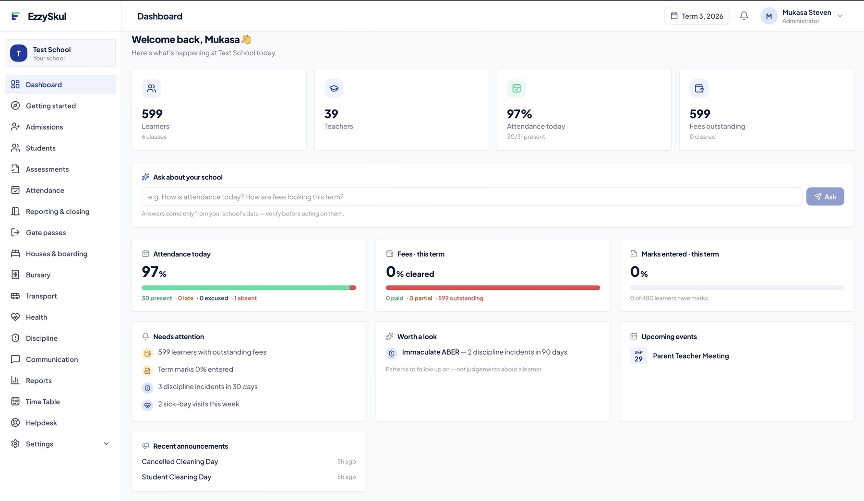The height and width of the screenshot is (501, 864).
Task: Open the Student Cleaning Day announcement
Action: coord(249,477)
